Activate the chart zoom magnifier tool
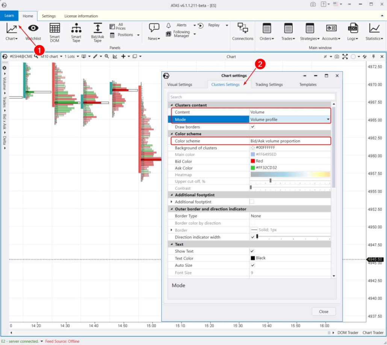 [106, 56]
